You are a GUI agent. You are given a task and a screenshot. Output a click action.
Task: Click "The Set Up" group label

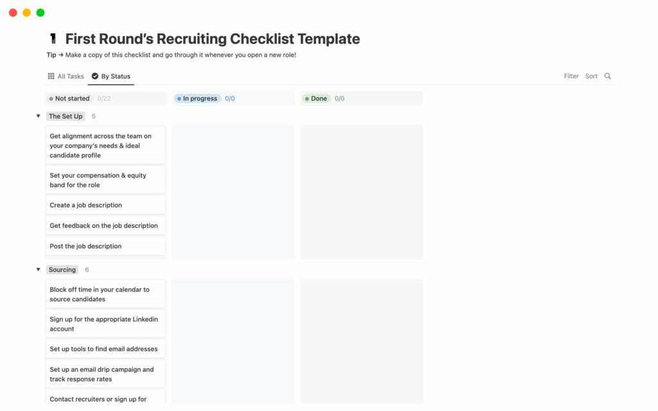(66, 116)
